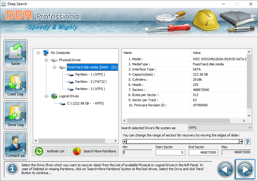The image size is (258, 181).
Task: Click the Partition - 3 drive icon
Action: click(70, 89)
